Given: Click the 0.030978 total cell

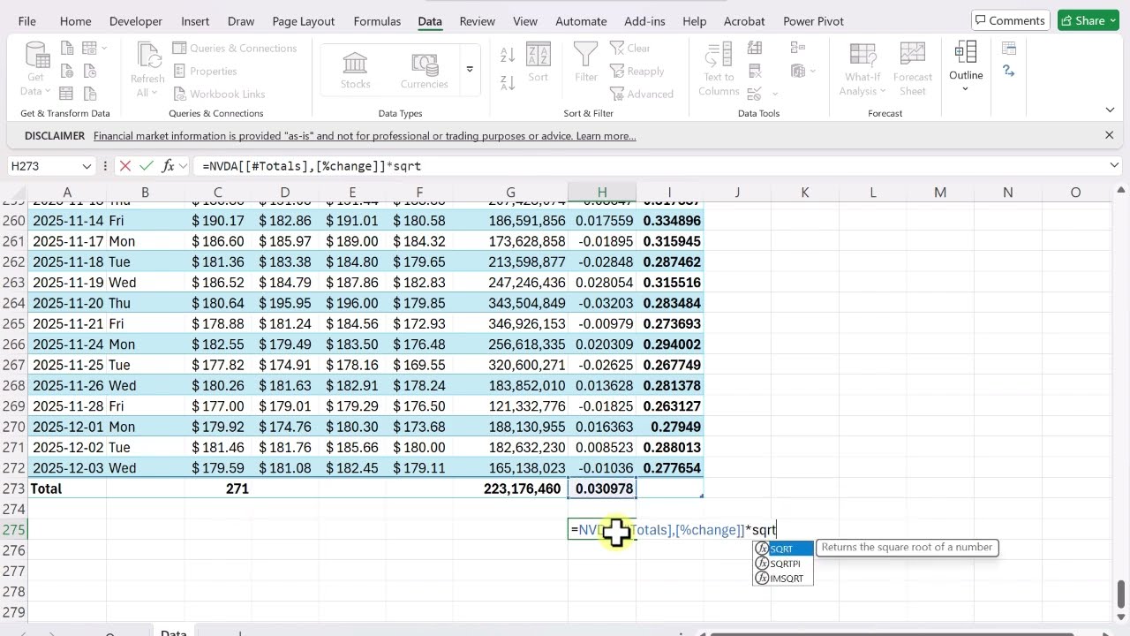Looking at the screenshot, I should (x=602, y=488).
